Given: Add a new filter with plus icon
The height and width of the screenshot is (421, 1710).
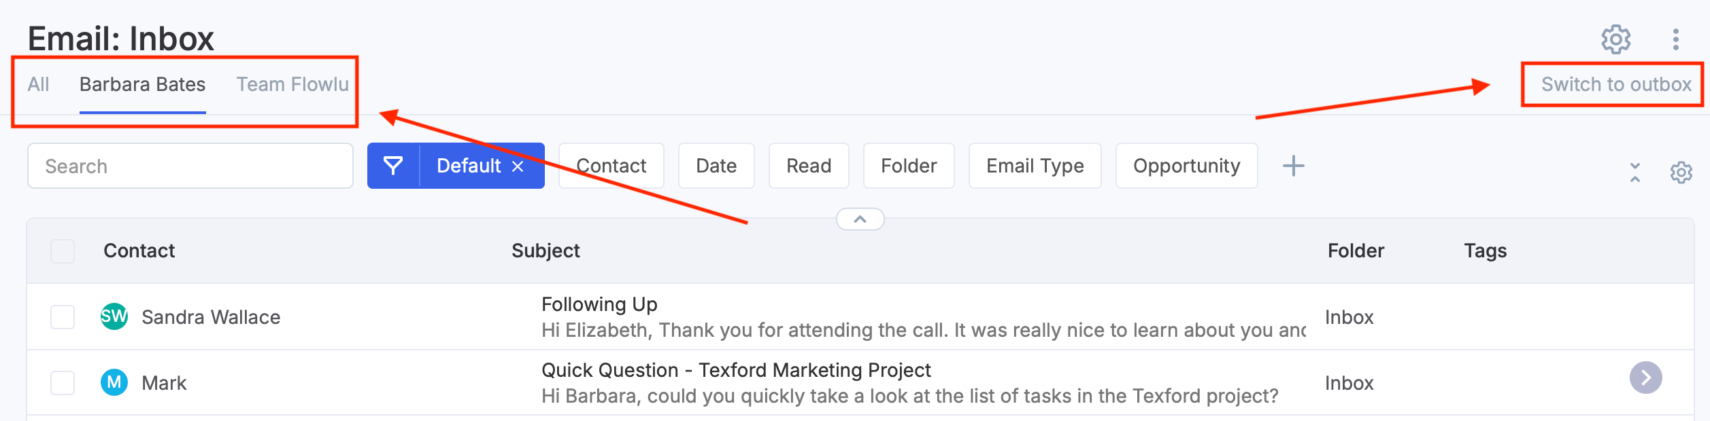Looking at the screenshot, I should pos(1293,166).
